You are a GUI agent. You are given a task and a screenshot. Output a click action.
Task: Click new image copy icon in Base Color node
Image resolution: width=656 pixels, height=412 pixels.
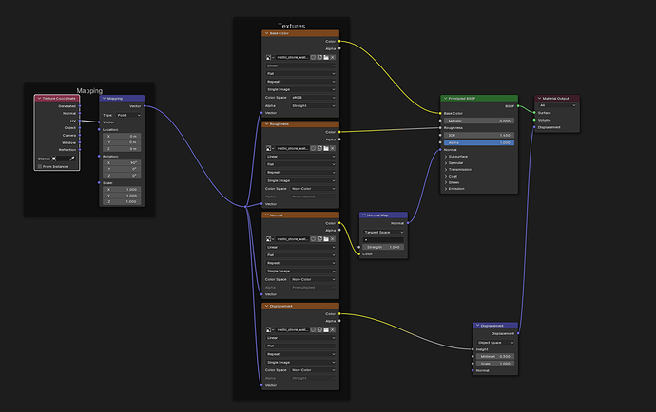(x=319, y=57)
